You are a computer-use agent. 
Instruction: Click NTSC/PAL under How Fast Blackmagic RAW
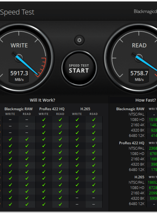[x=136, y=114]
